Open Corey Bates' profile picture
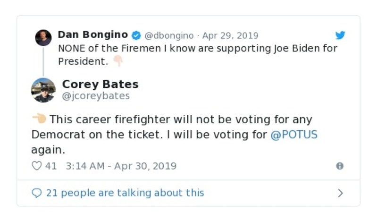 tap(43, 90)
